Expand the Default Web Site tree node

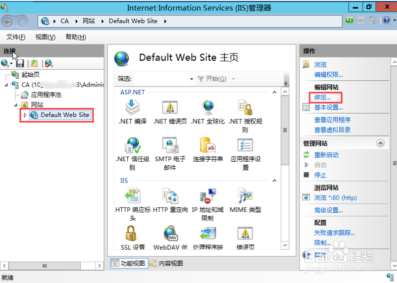point(25,115)
